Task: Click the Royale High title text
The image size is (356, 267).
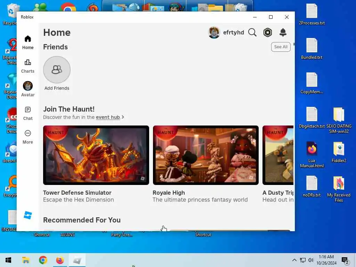Action: tap(169, 193)
